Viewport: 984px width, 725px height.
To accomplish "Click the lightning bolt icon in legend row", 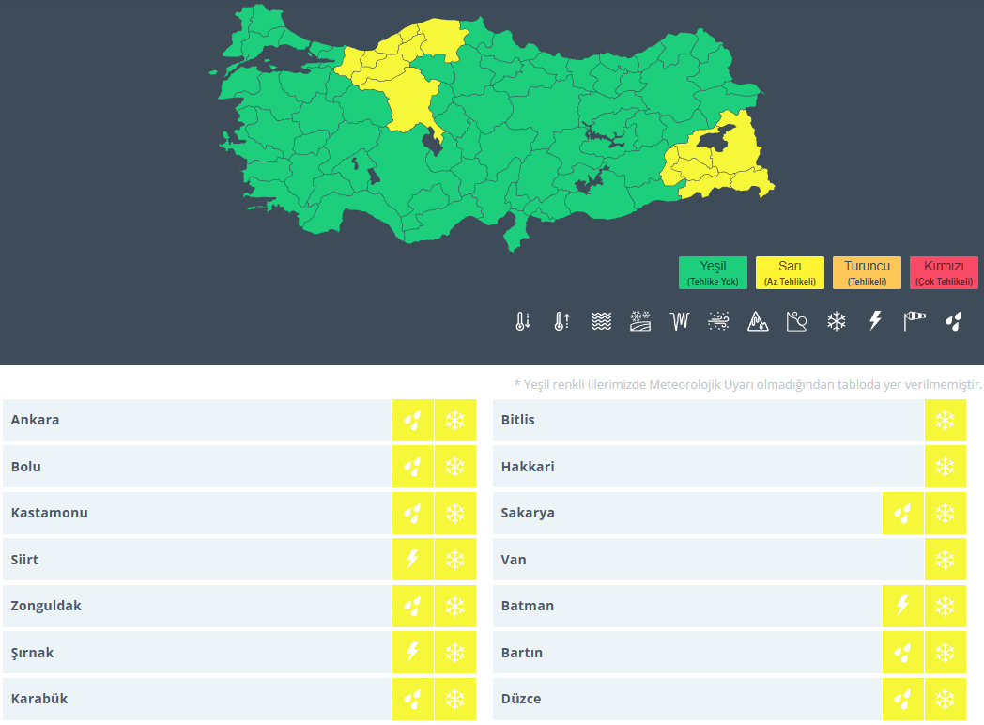I will point(875,322).
